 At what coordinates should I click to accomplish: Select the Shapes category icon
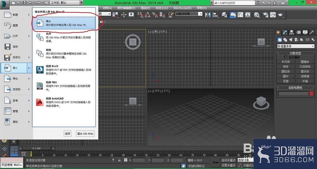click(x=285, y=40)
